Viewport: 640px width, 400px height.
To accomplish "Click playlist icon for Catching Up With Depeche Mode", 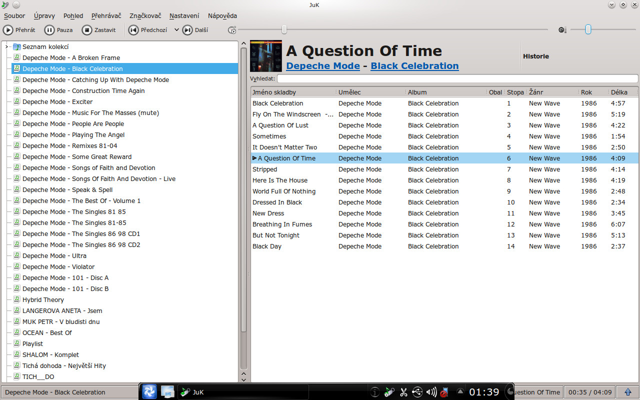I will 16,80.
